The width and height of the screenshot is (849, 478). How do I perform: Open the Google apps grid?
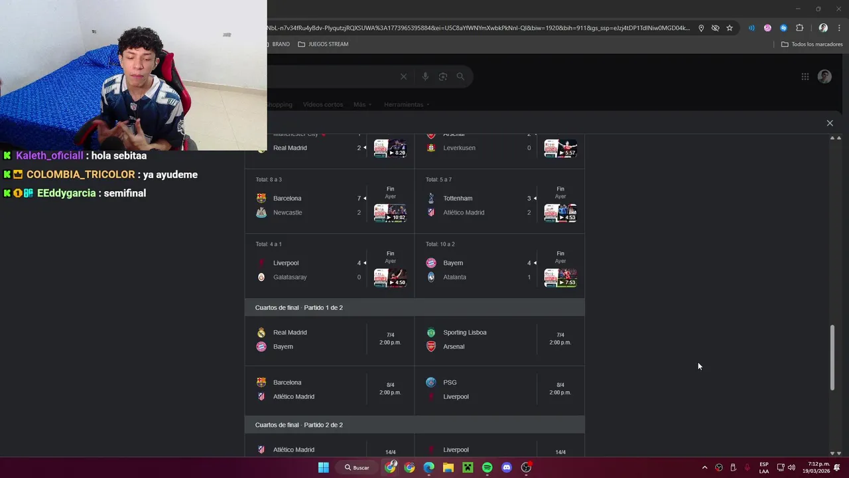[x=805, y=76]
